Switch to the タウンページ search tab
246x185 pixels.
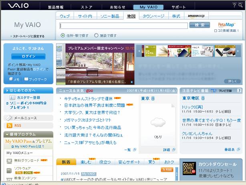point(153,16)
